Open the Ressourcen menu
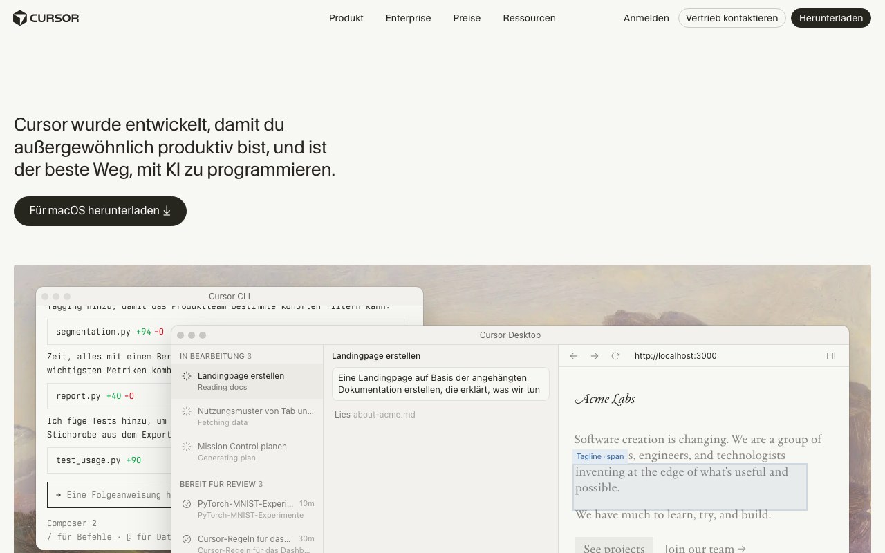Image resolution: width=885 pixels, height=553 pixels. point(529,18)
